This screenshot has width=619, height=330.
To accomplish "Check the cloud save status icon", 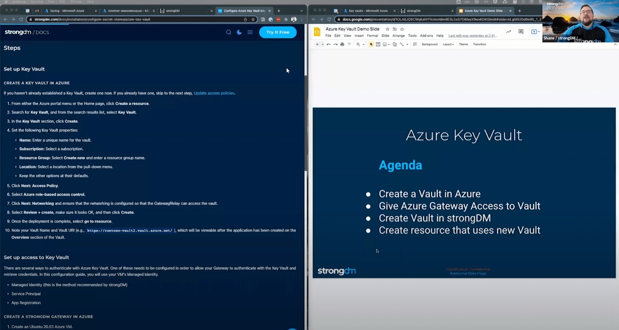I will click(402, 29).
